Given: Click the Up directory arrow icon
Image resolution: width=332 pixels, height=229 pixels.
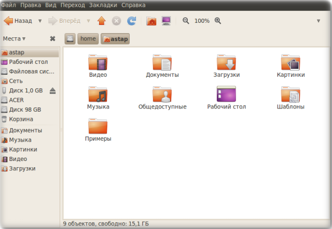Looking at the screenshot, I should tap(102, 21).
